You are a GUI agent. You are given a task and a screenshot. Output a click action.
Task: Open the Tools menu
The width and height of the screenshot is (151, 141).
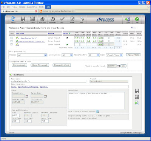pyautogui.click(x=41, y=7)
